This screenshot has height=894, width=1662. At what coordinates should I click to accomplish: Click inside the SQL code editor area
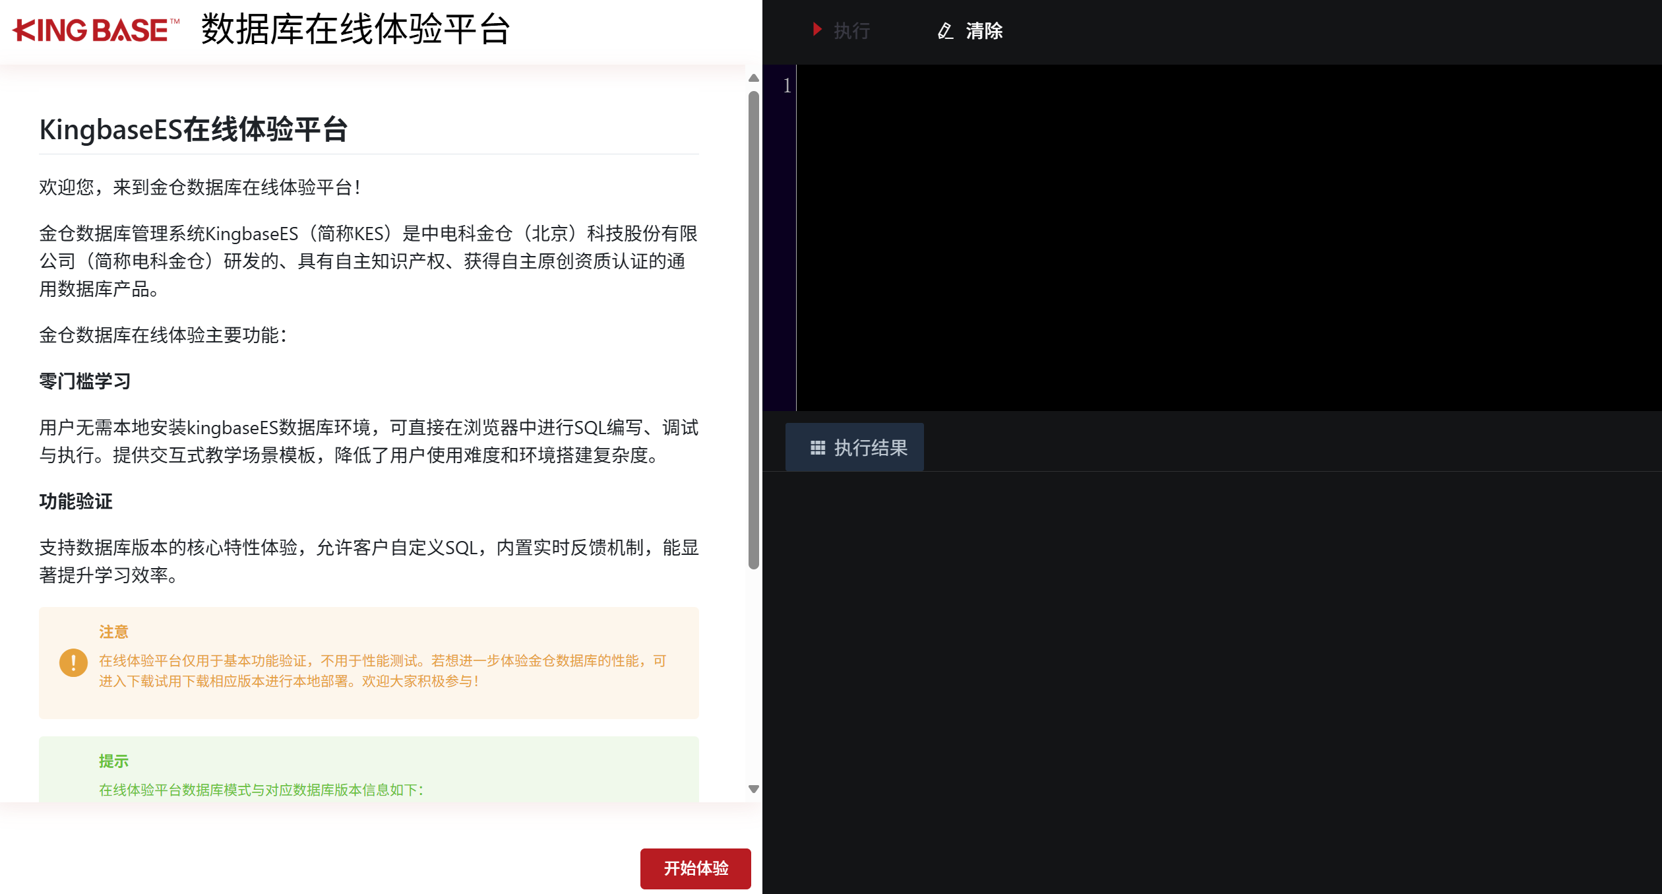pyautogui.click(x=1229, y=238)
